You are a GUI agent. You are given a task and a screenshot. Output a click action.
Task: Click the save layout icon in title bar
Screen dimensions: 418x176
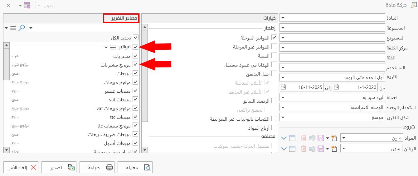[27, 6]
